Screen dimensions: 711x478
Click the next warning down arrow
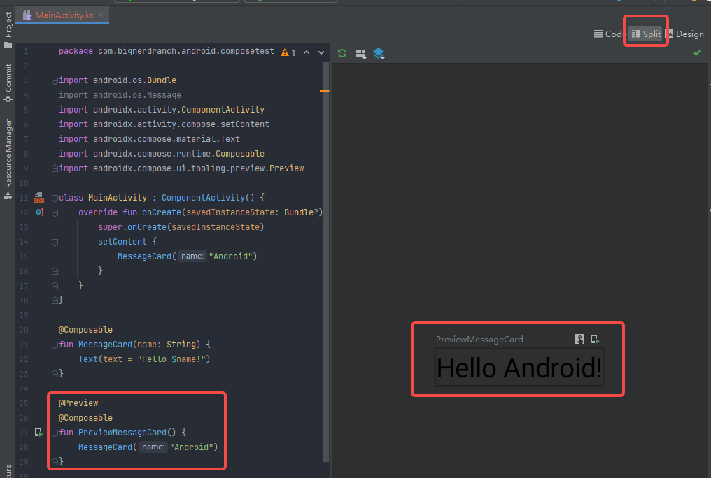pyautogui.click(x=320, y=51)
